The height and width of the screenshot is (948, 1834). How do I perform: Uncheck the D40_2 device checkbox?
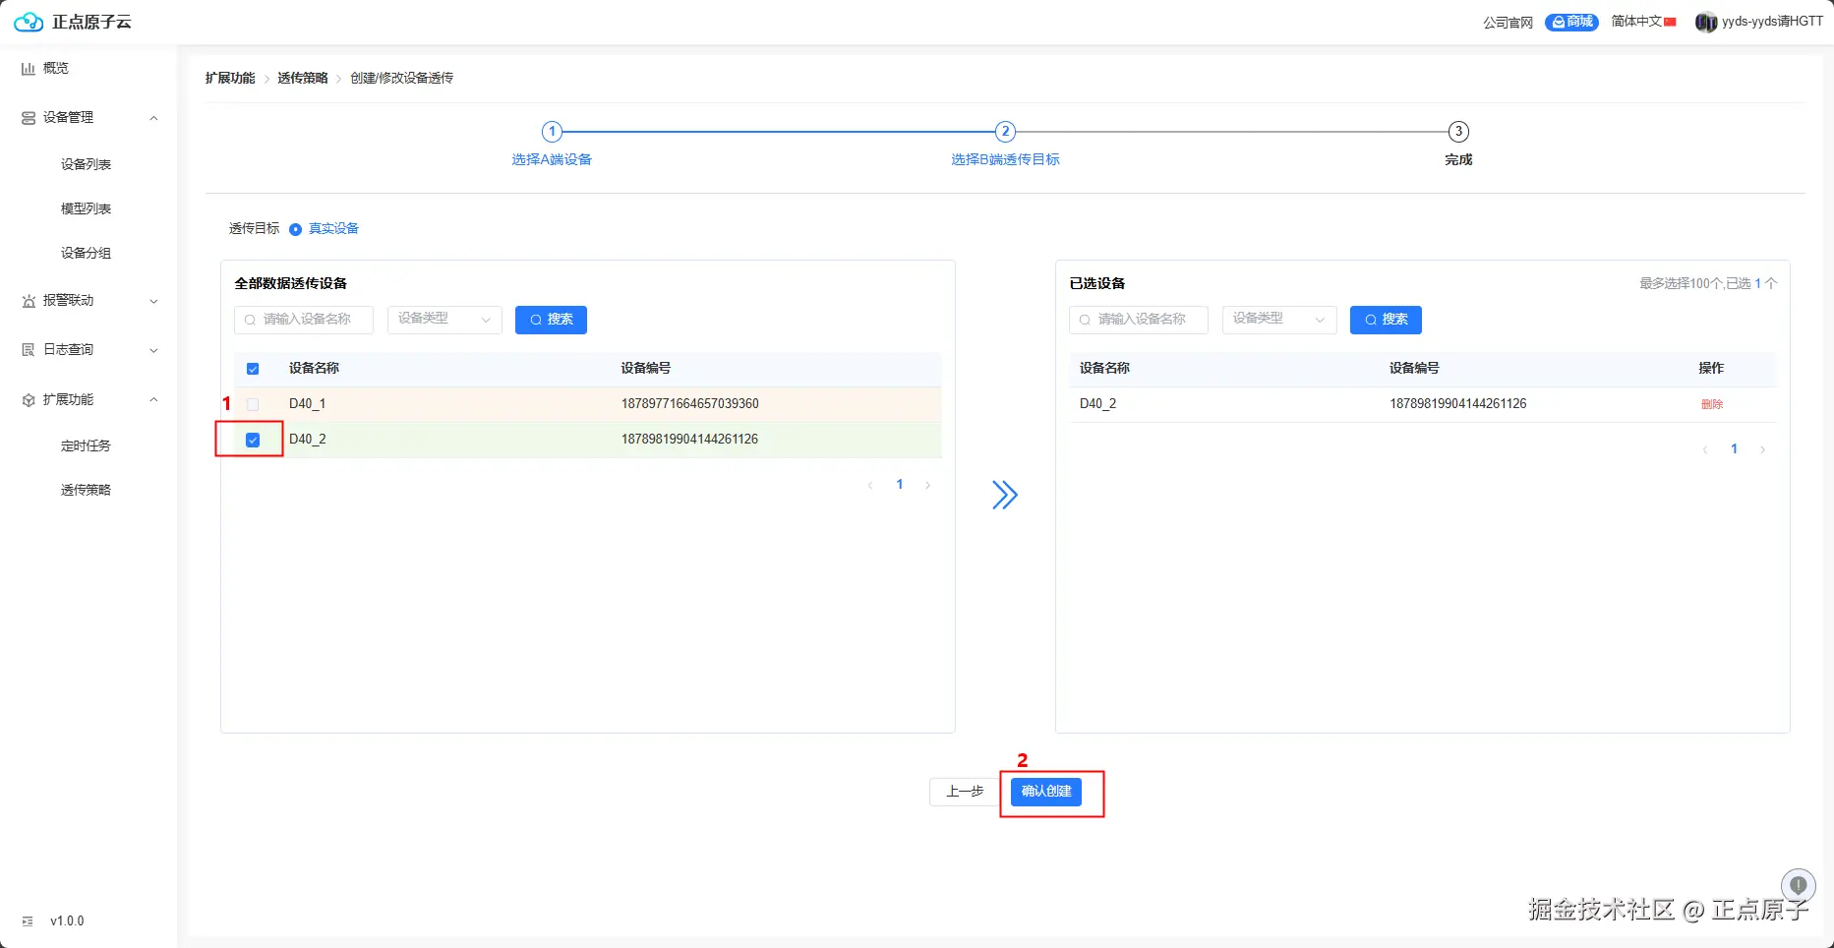pyautogui.click(x=253, y=440)
